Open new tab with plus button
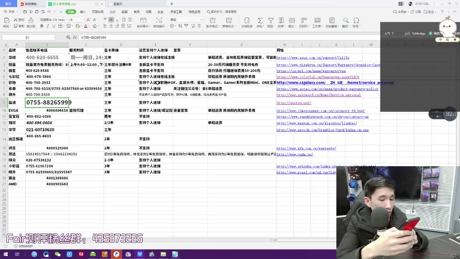Viewport: 460px width, 259px height. click(x=171, y=4)
